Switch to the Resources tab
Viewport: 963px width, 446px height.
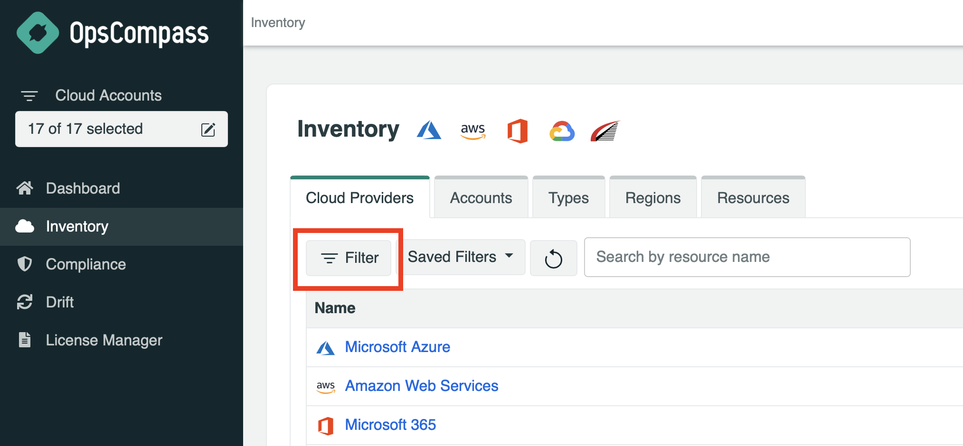[x=753, y=198]
